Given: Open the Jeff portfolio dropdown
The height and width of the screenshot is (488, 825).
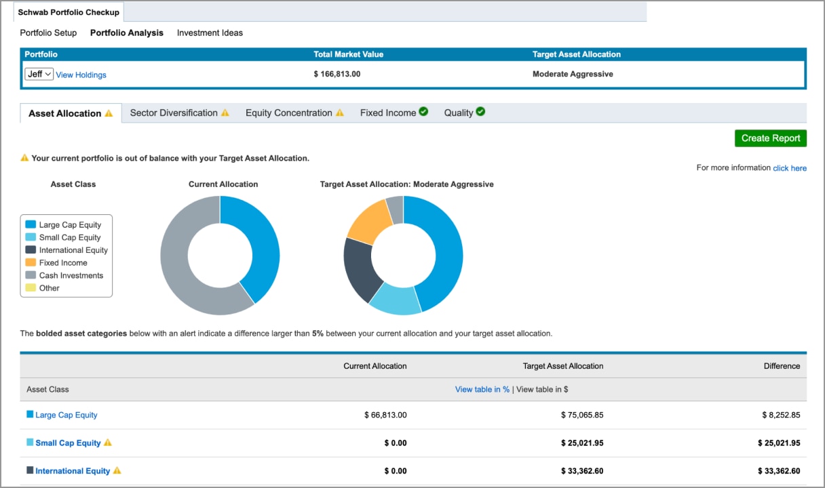Looking at the screenshot, I should click(39, 75).
